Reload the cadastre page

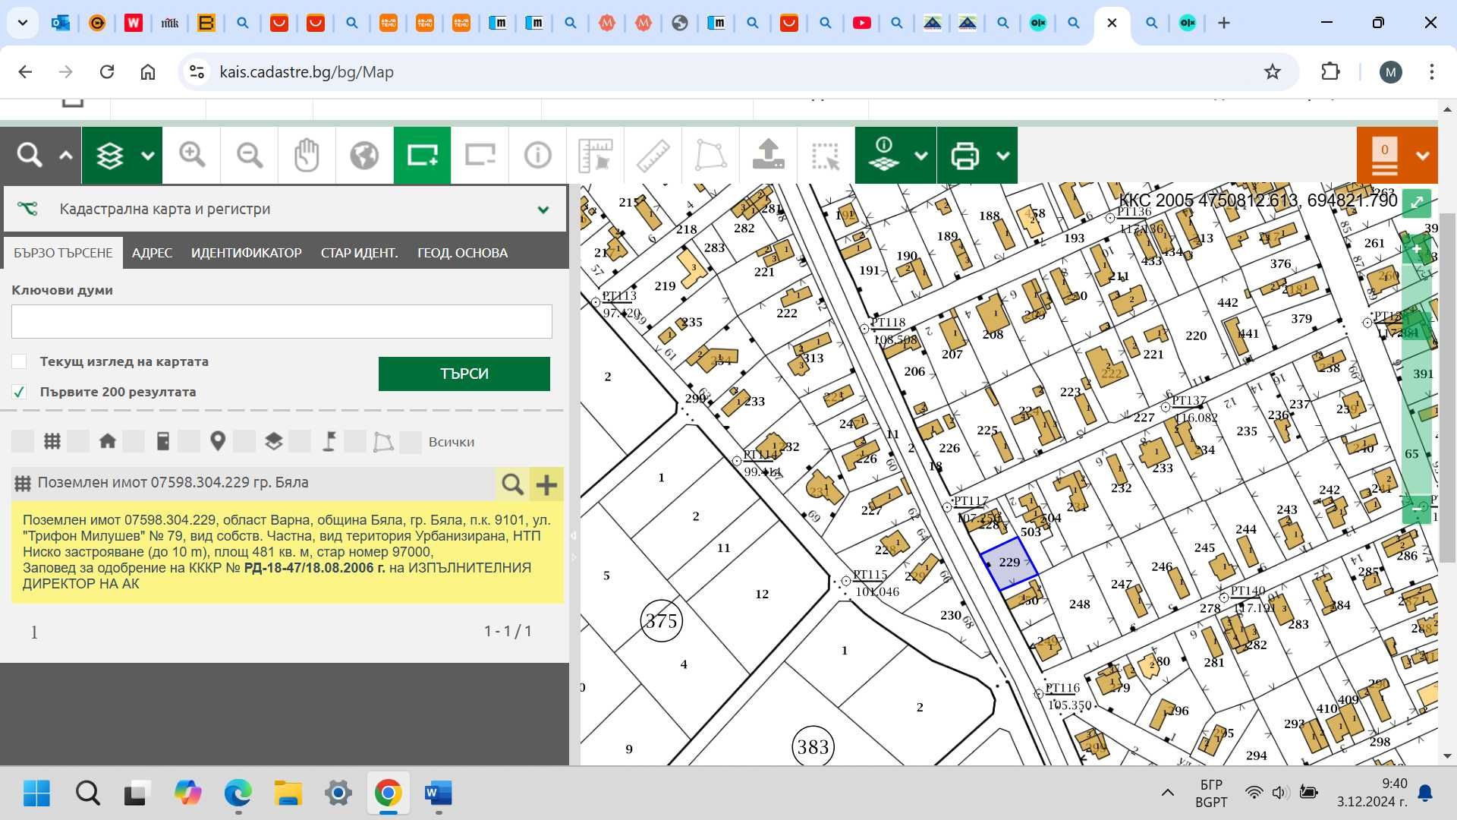[107, 72]
